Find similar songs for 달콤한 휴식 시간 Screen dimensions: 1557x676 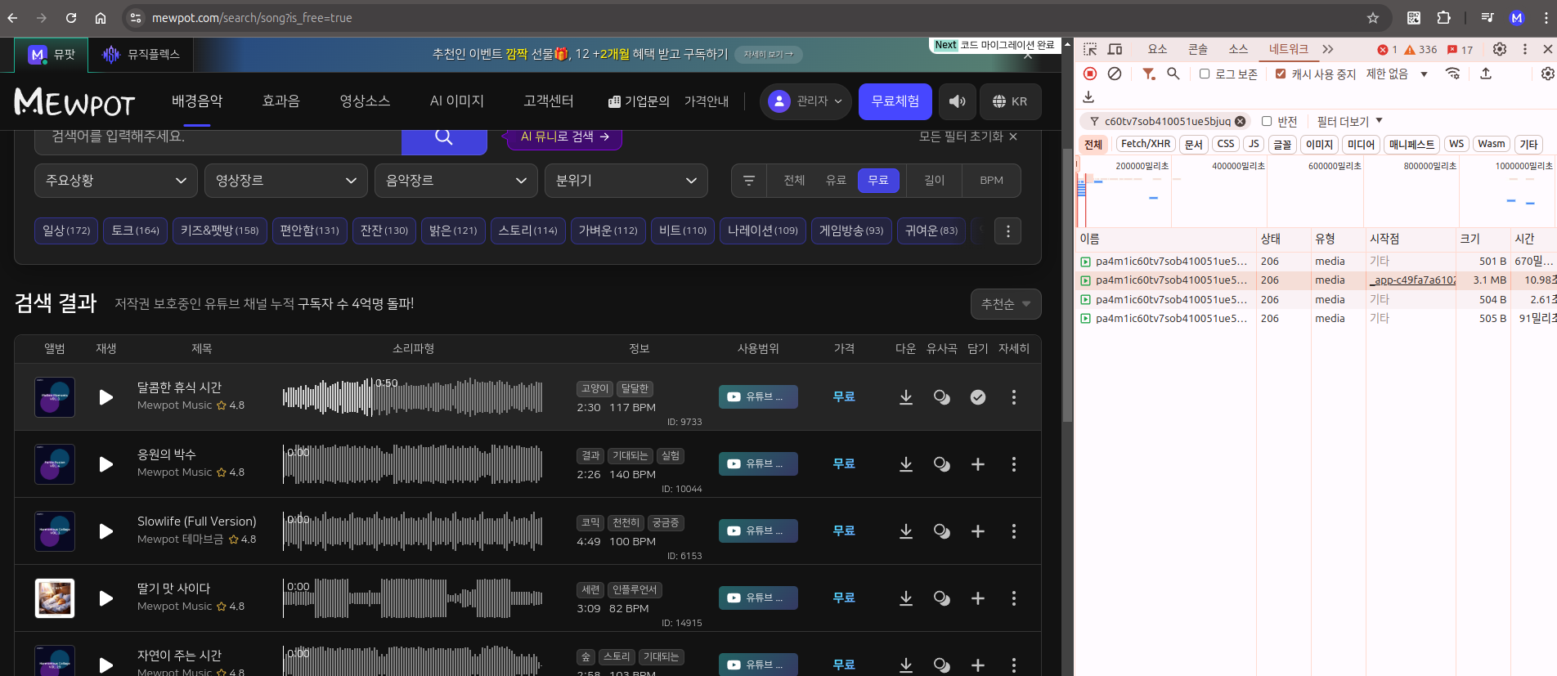tap(942, 397)
